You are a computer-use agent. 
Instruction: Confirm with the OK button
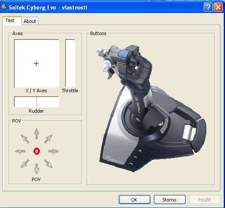coord(134,200)
